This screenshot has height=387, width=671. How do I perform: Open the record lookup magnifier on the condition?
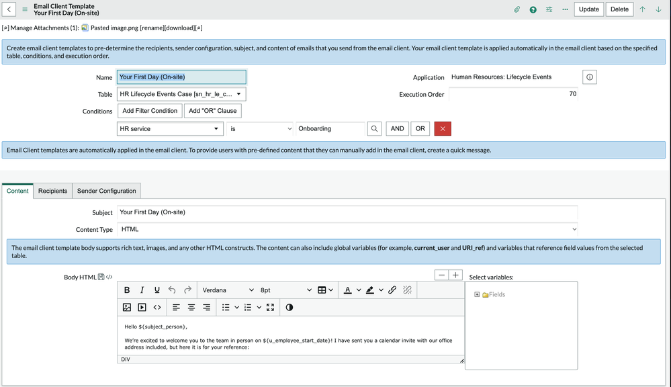[374, 128]
